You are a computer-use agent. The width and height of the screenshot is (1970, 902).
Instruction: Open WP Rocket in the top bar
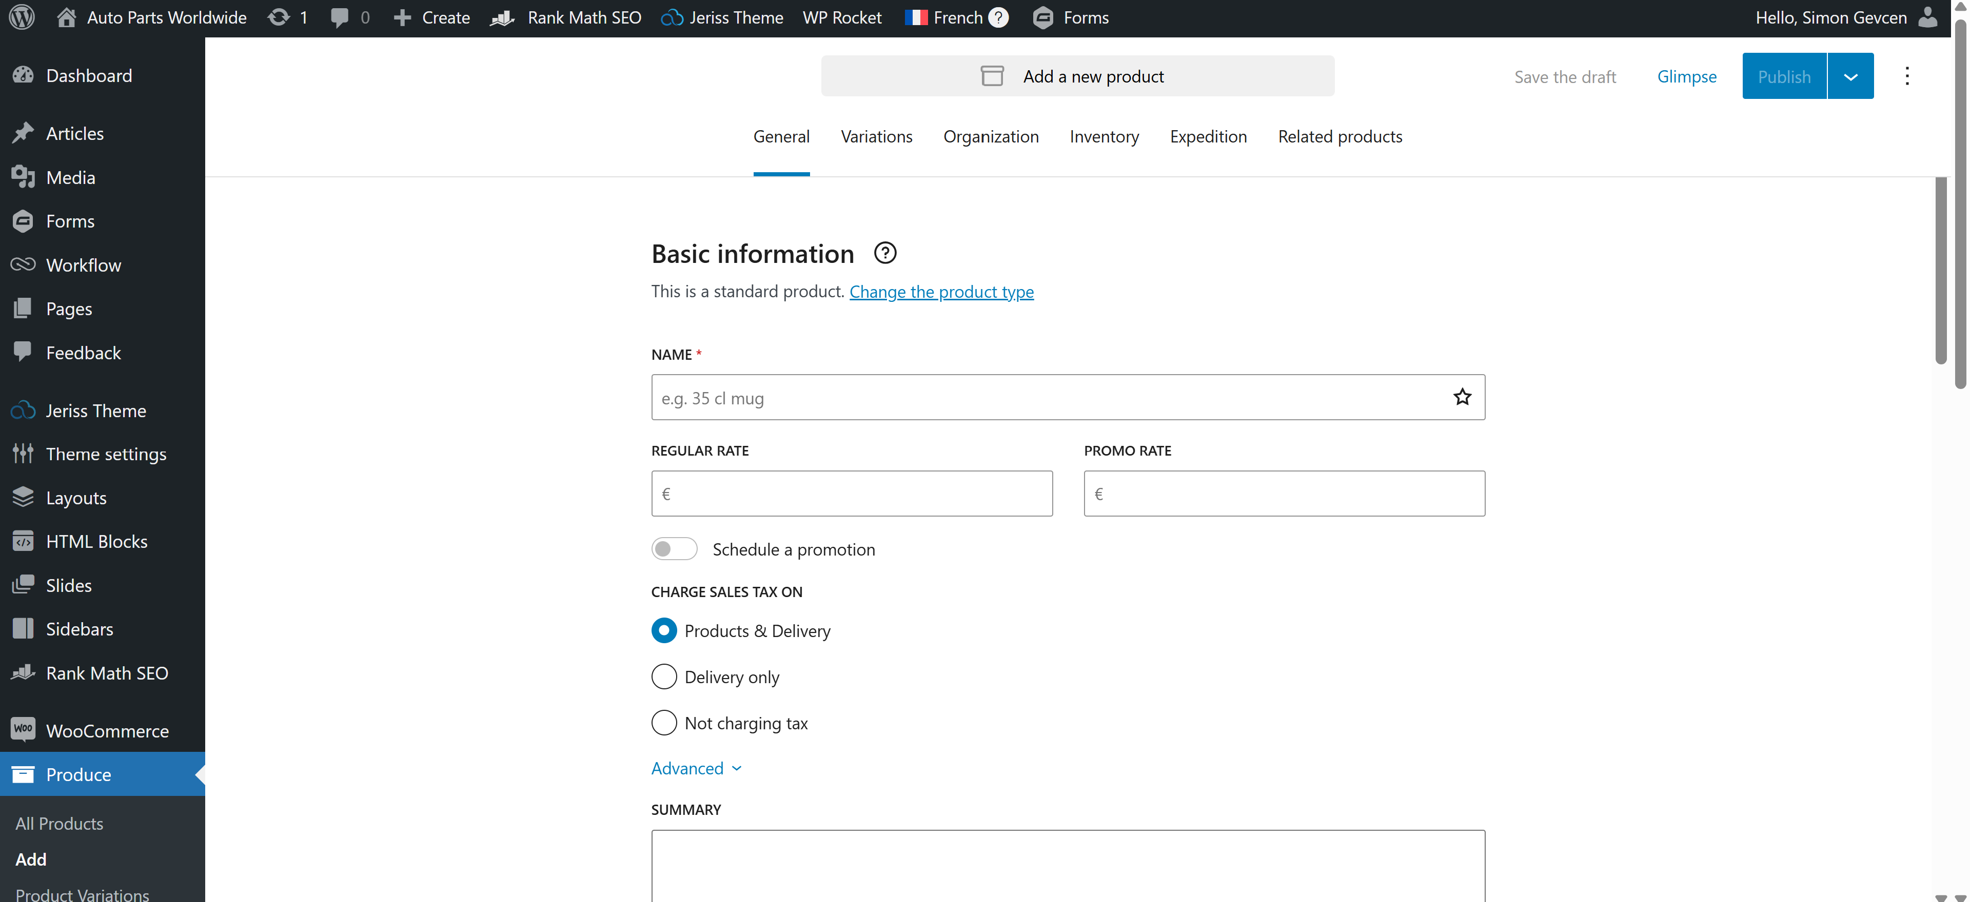click(841, 17)
